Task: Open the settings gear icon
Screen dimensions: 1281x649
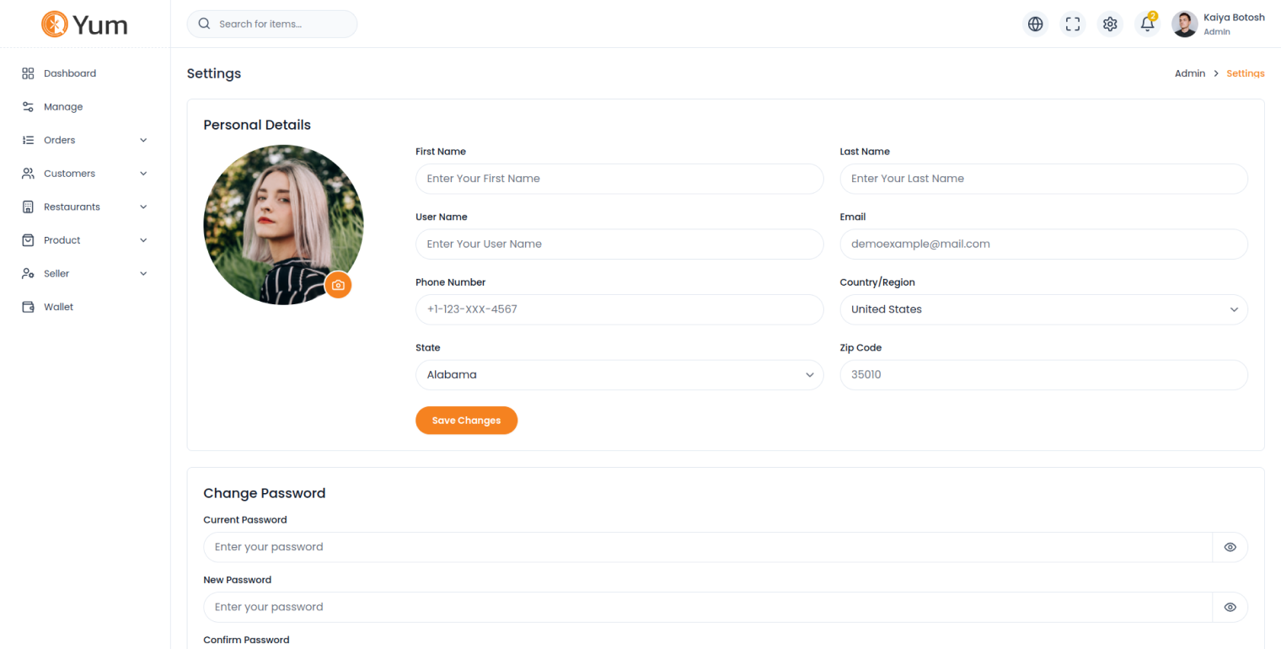Action: 1110,24
